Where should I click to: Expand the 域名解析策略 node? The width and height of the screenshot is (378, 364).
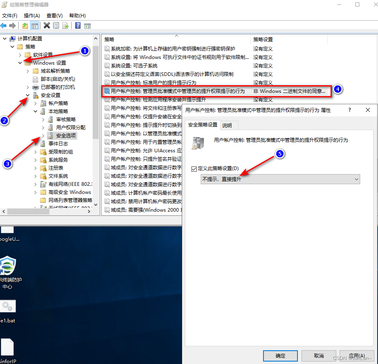tap(28, 71)
